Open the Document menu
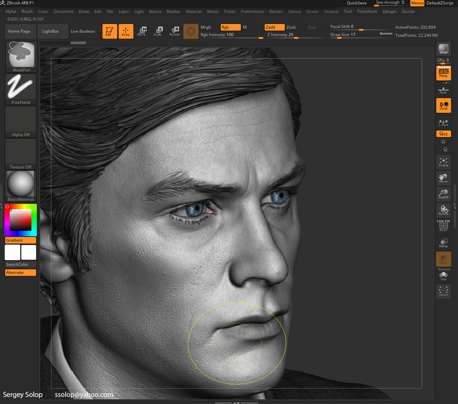 (63, 11)
